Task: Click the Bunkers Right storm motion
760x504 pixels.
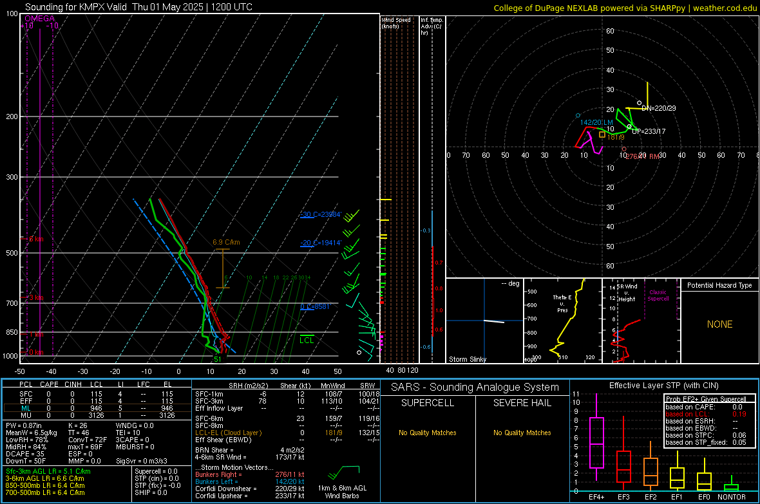Action: 250,474
